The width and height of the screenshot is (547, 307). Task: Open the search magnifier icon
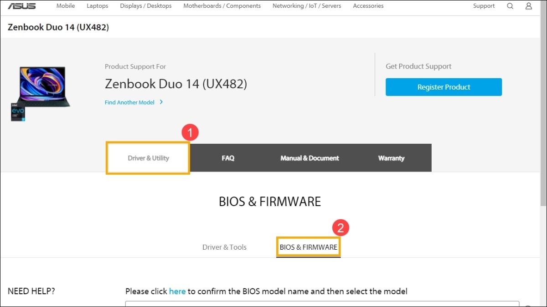(x=510, y=6)
